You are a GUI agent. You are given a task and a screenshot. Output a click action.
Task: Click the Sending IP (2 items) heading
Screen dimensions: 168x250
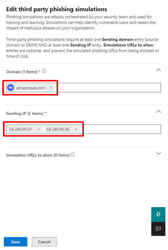tap(25, 113)
